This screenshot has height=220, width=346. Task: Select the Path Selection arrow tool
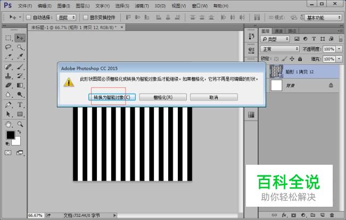pos(9,114)
